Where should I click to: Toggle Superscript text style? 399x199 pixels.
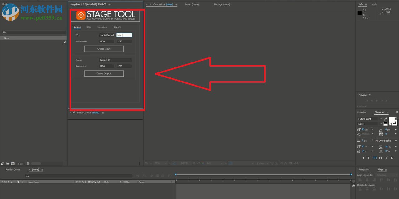[x=387, y=158]
